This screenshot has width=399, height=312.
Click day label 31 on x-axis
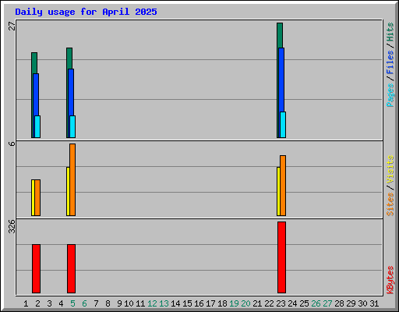click(x=374, y=303)
